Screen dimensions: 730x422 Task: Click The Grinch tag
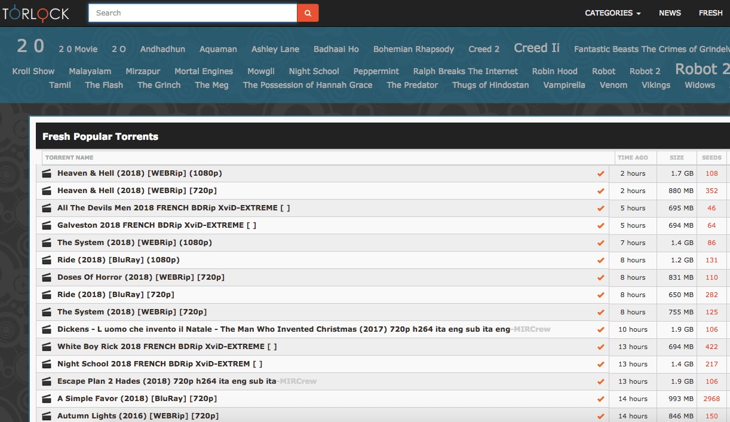[159, 85]
